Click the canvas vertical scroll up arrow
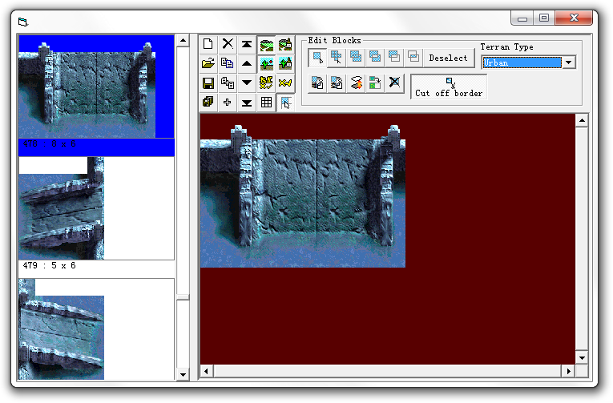The height and width of the screenshot is (403, 613). pyautogui.click(x=583, y=120)
